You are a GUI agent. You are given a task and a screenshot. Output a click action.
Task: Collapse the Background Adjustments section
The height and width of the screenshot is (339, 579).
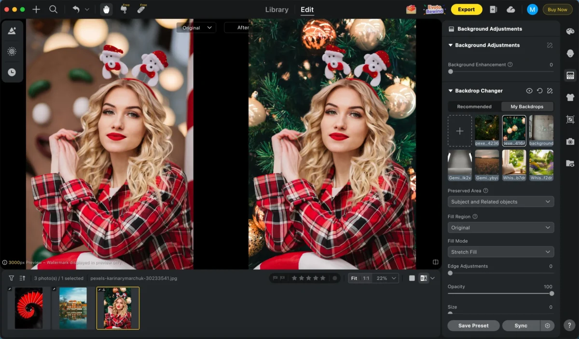[450, 45]
